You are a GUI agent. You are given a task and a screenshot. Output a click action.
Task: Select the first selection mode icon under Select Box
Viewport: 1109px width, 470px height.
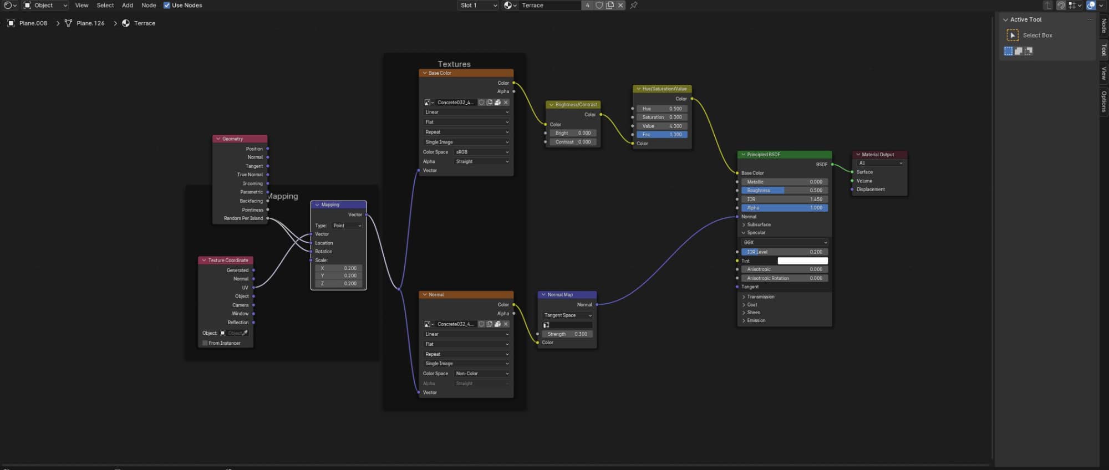point(1009,51)
